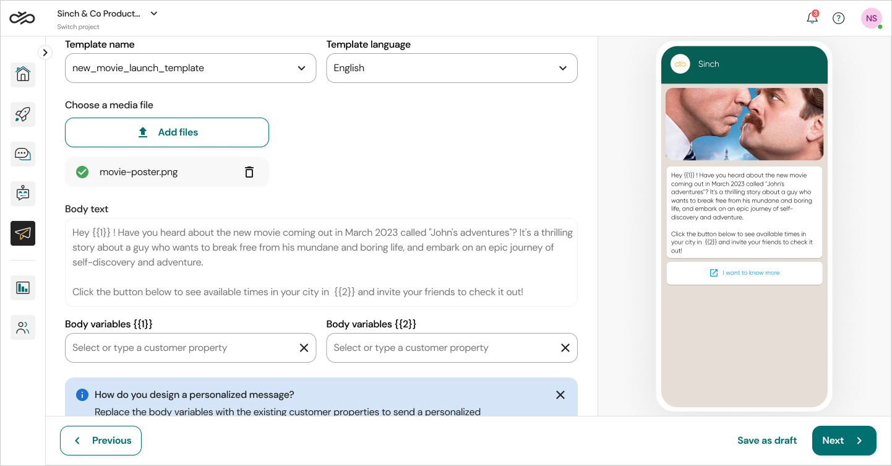Click the Next button
Image resolution: width=892 pixels, height=466 pixels.
point(844,440)
